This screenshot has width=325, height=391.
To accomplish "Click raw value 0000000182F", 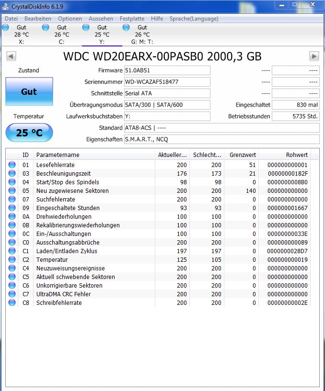I will tap(288, 173).
